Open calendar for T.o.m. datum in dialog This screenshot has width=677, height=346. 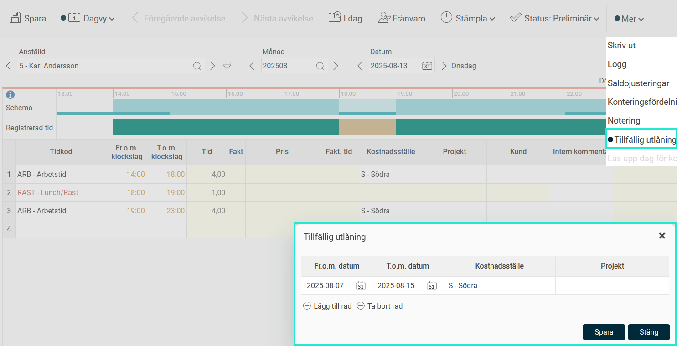click(x=431, y=286)
